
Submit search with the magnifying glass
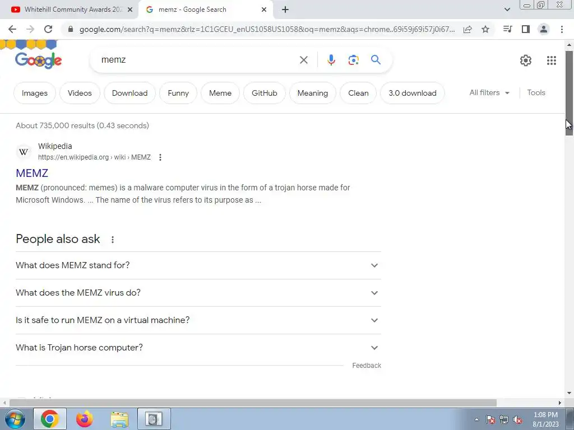pyautogui.click(x=376, y=59)
